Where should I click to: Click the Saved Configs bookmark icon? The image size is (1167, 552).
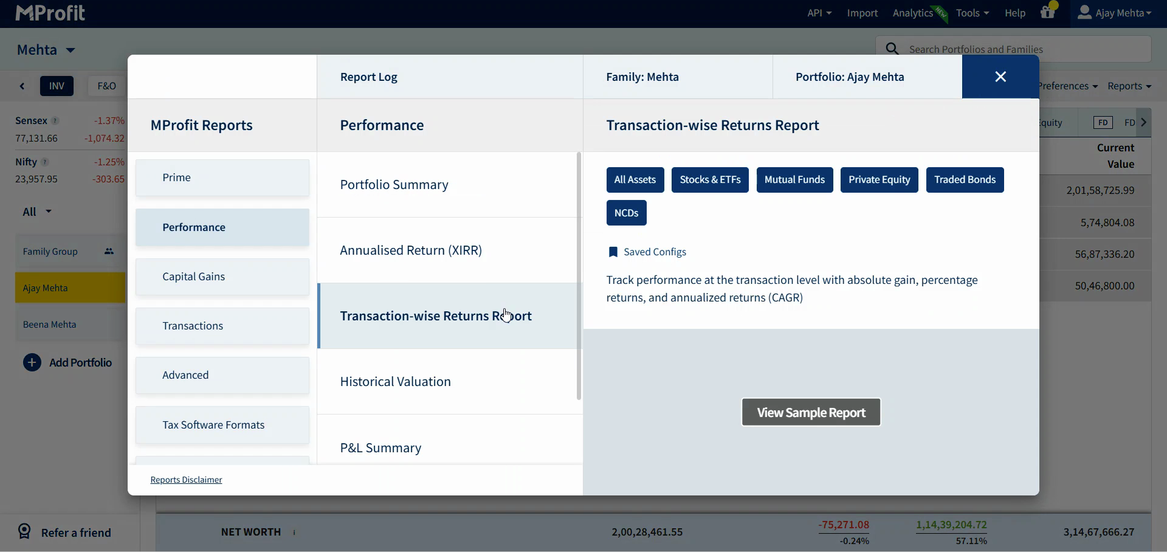click(613, 252)
